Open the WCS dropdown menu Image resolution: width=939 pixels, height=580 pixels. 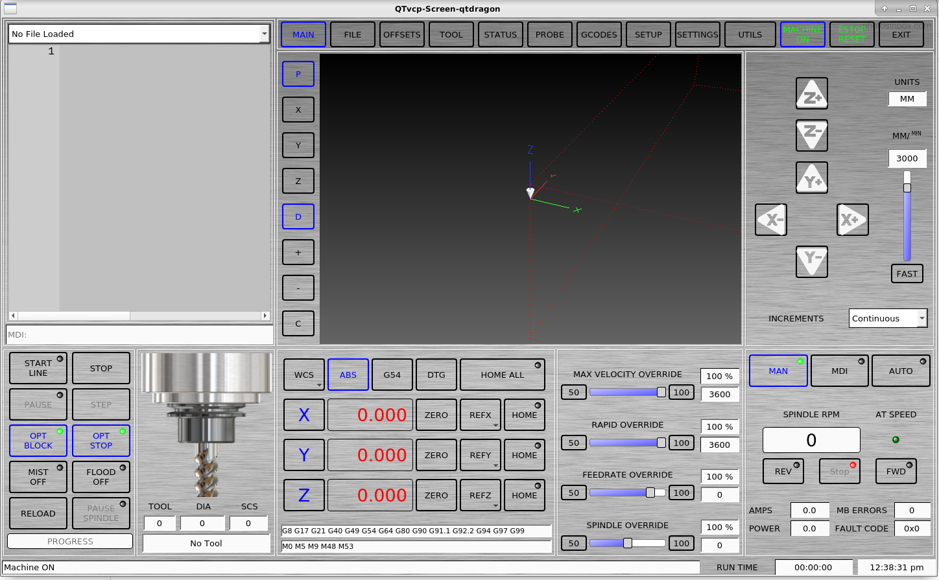click(304, 375)
